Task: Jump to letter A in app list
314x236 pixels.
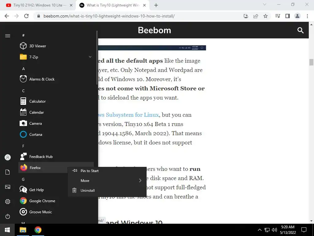Action: point(23,69)
